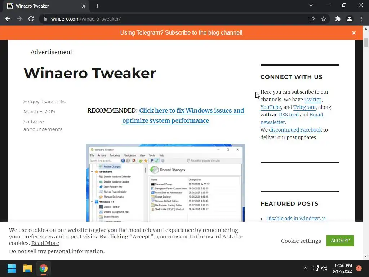Share this page icon in address bar
Screen dimensions: 369x277
pos(312,19)
